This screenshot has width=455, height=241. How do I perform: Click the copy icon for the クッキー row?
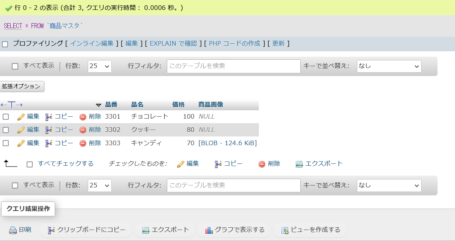(x=48, y=130)
